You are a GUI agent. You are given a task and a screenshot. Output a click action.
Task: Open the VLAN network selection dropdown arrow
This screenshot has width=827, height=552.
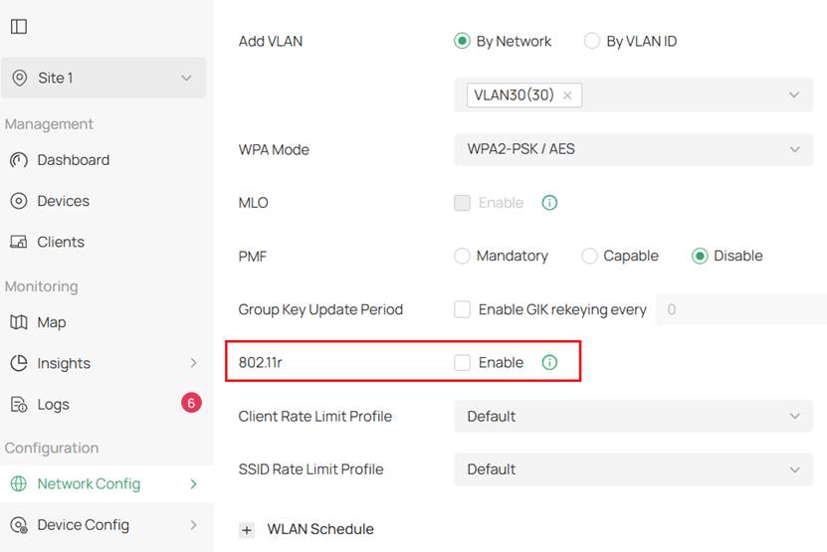click(x=794, y=94)
